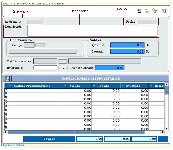Open the Cod Beneficiario lookup button
Image resolution: width=173 pixels, height=150 pixels.
coord(63,61)
